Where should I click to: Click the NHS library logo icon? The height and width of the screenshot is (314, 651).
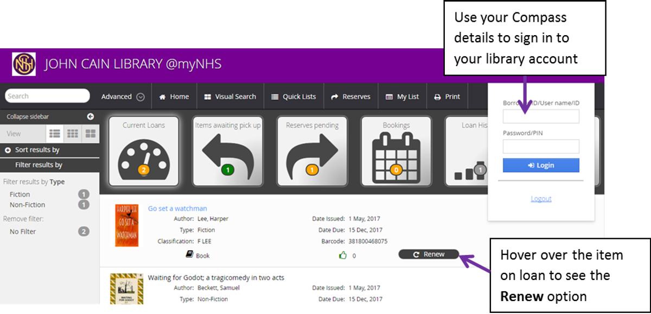24,64
